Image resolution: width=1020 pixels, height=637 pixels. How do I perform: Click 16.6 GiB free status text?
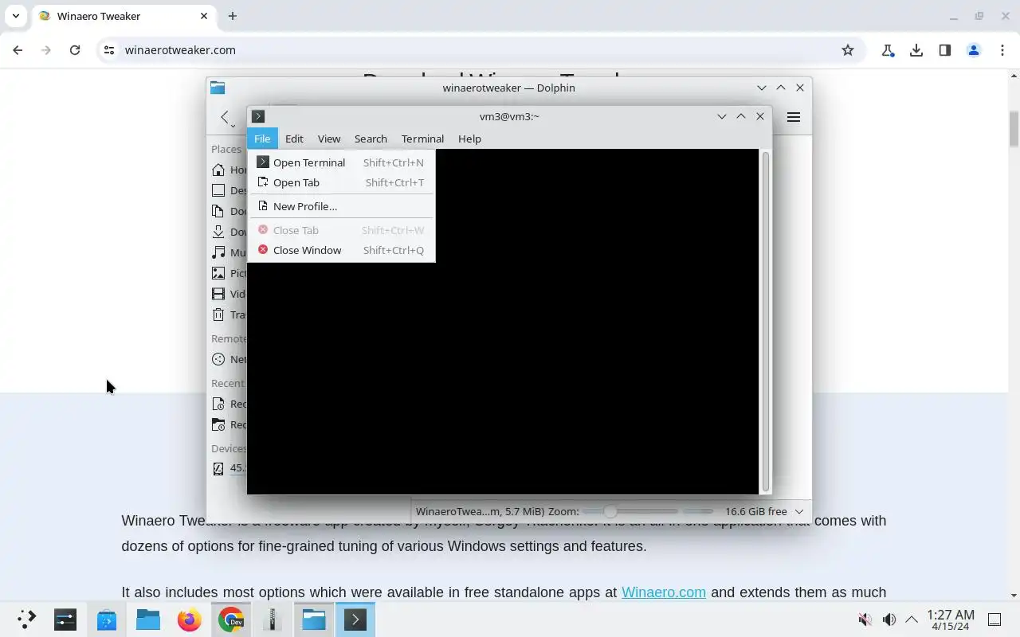[x=755, y=511]
